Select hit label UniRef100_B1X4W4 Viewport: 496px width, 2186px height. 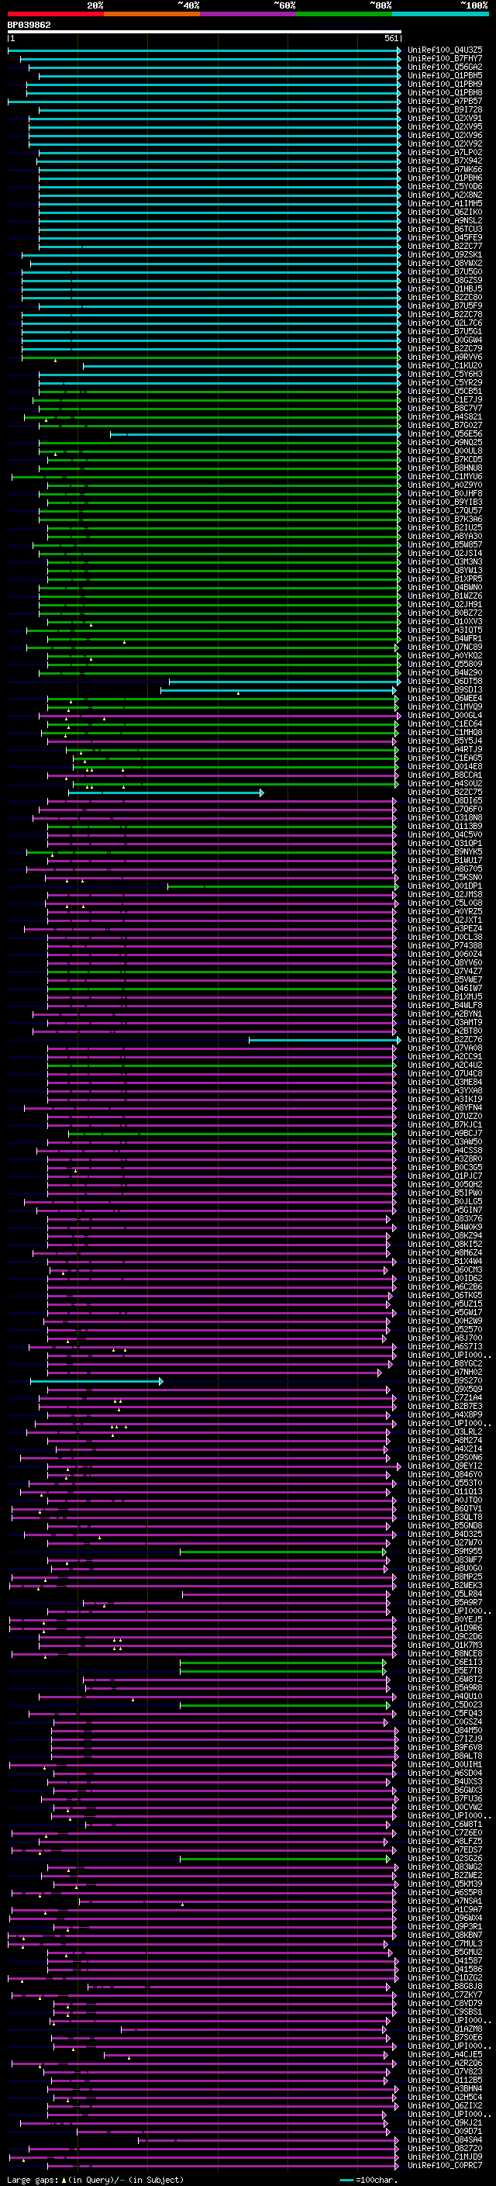pos(445,1261)
